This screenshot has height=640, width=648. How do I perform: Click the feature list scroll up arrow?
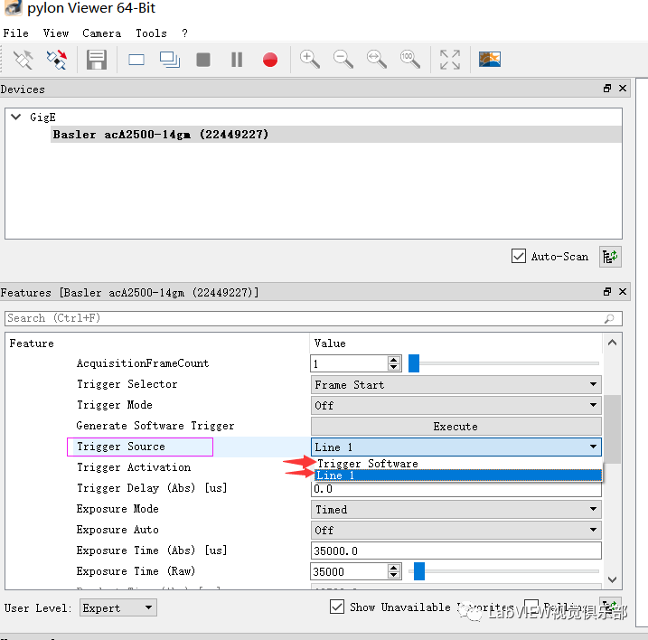[613, 343]
